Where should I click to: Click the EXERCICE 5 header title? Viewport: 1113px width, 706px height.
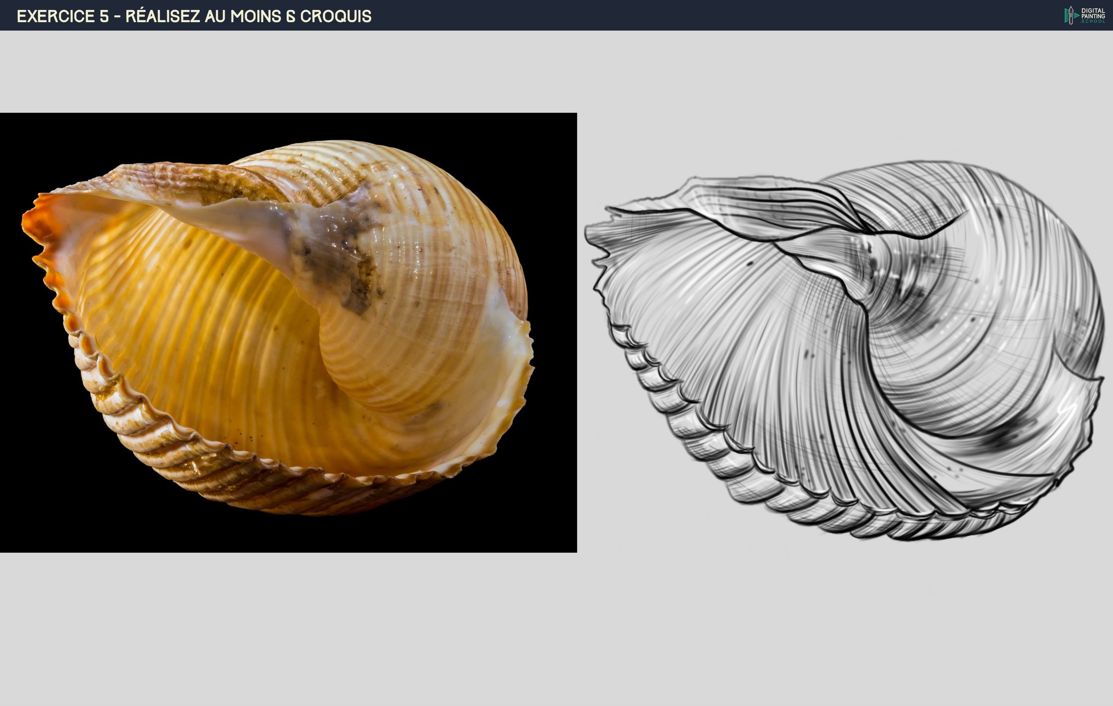(x=193, y=16)
